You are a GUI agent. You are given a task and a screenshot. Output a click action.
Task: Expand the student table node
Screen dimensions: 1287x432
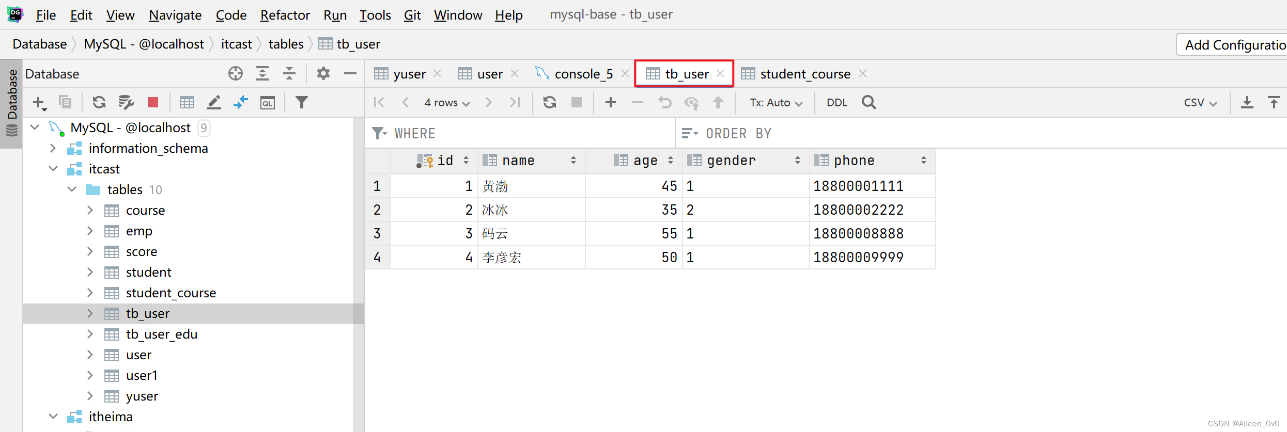click(90, 272)
